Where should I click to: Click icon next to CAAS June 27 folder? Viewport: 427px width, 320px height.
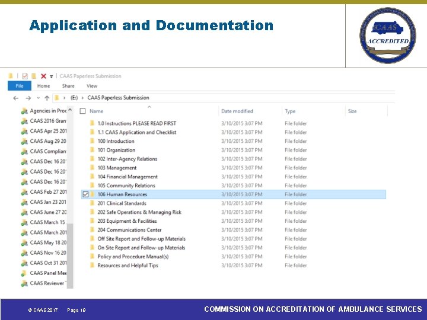(24, 213)
